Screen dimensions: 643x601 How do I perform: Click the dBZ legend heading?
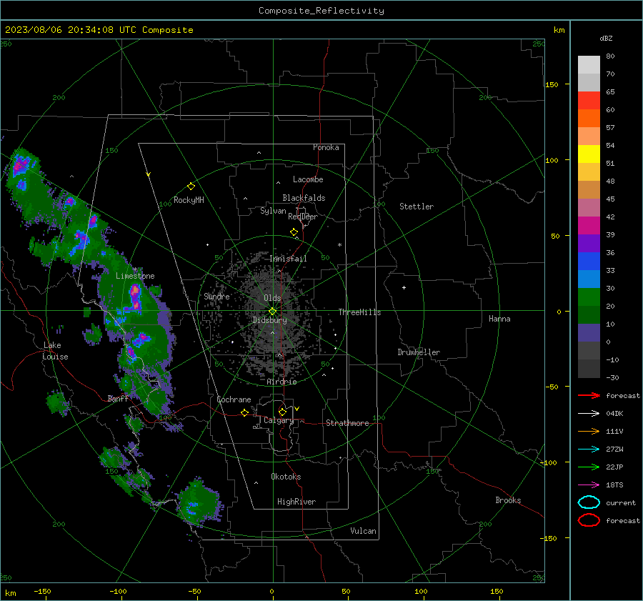pyautogui.click(x=606, y=38)
